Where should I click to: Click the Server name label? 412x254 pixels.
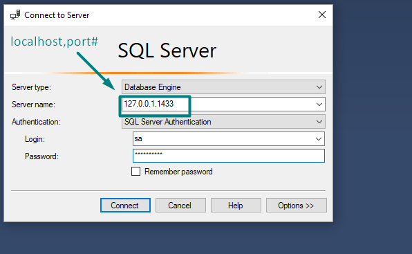(x=33, y=105)
